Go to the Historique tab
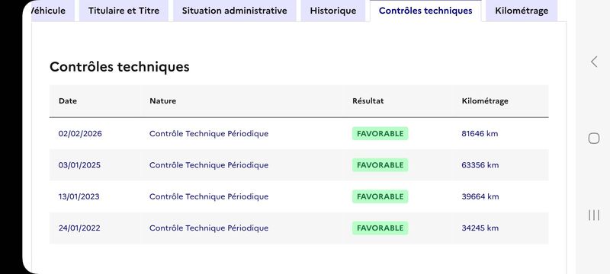Screen dimensions: 610x274 [x=333, y=11]
